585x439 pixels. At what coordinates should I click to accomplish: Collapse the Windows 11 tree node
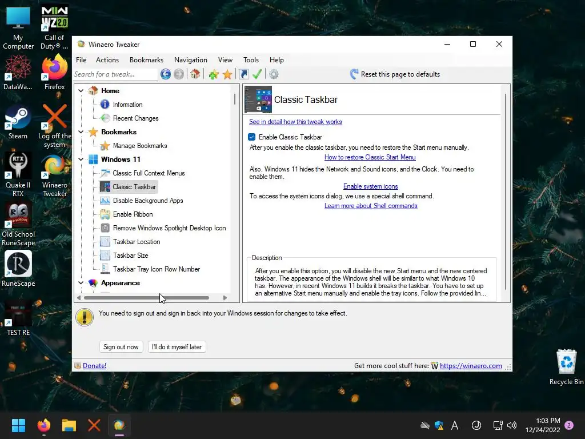click(x=81, y=159)
